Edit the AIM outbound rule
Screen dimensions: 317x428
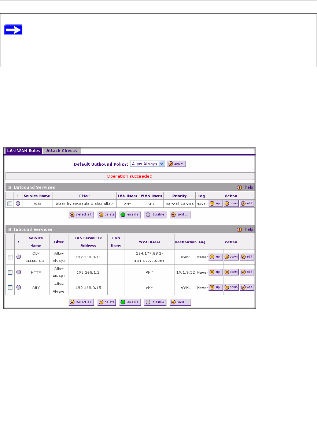point(247,204)
